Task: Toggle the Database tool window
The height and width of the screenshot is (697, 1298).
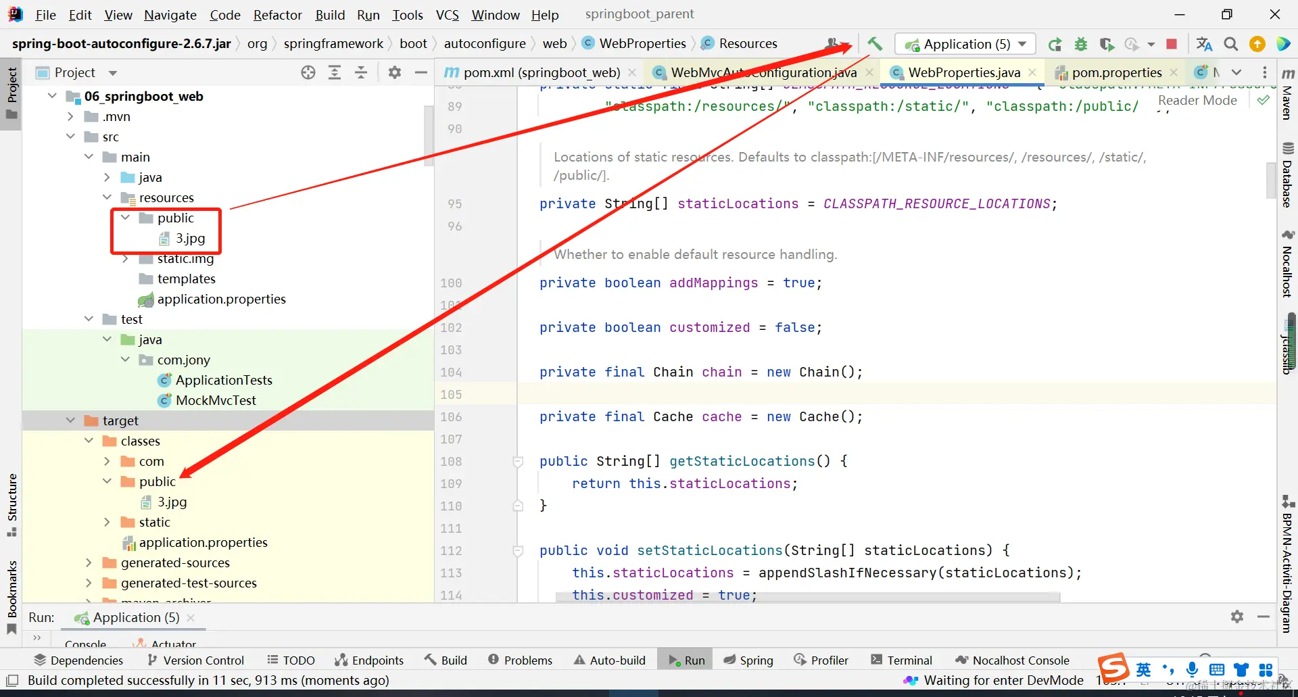Action: pyautogui.click(x=1288, y=174)
